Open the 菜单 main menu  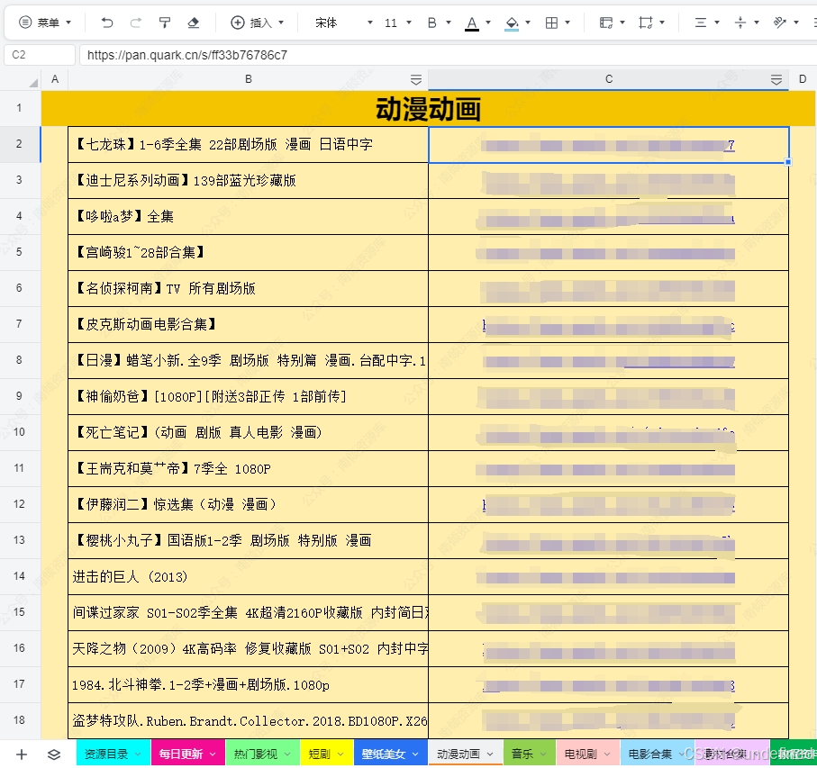click(x=45, y=23)
